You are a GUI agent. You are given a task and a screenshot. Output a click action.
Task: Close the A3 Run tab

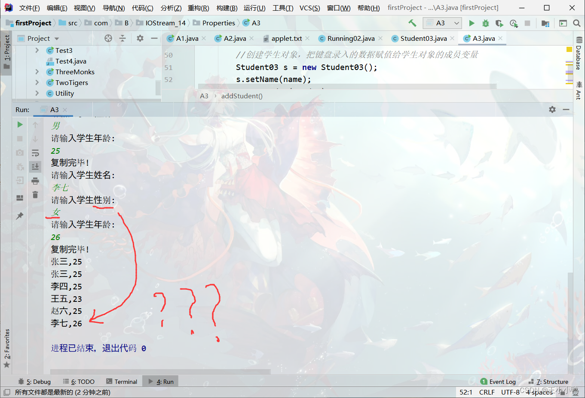coord(65,109)
